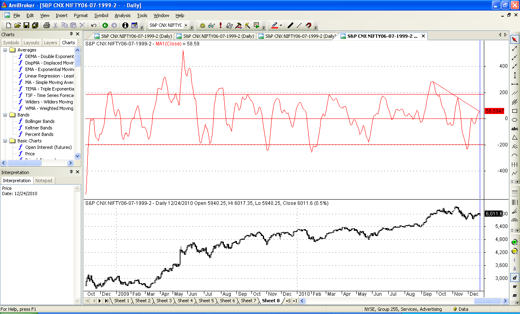Switch to the Symbols tab
Image resolution: width=520 pixels, height=314 pixels.
(x=11, y=43)
